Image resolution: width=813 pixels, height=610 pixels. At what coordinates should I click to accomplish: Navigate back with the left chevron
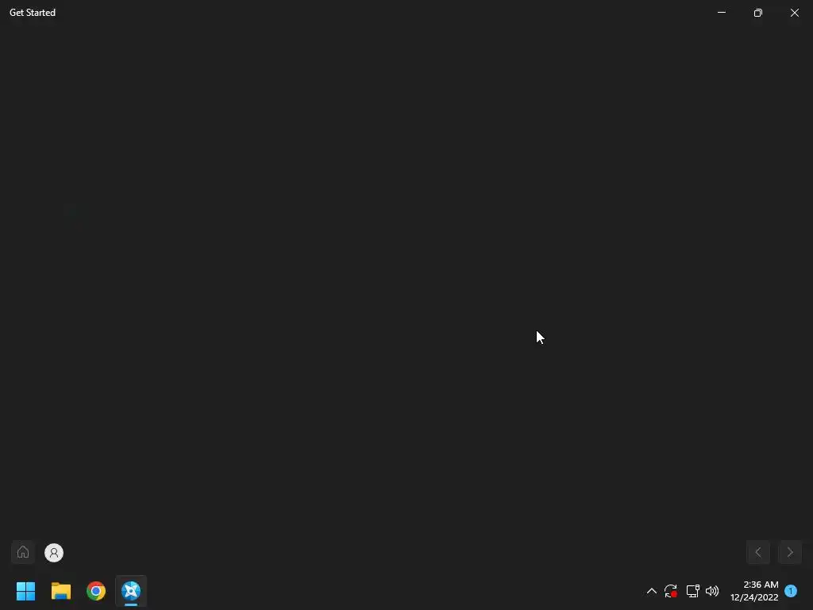click(758, 553)
